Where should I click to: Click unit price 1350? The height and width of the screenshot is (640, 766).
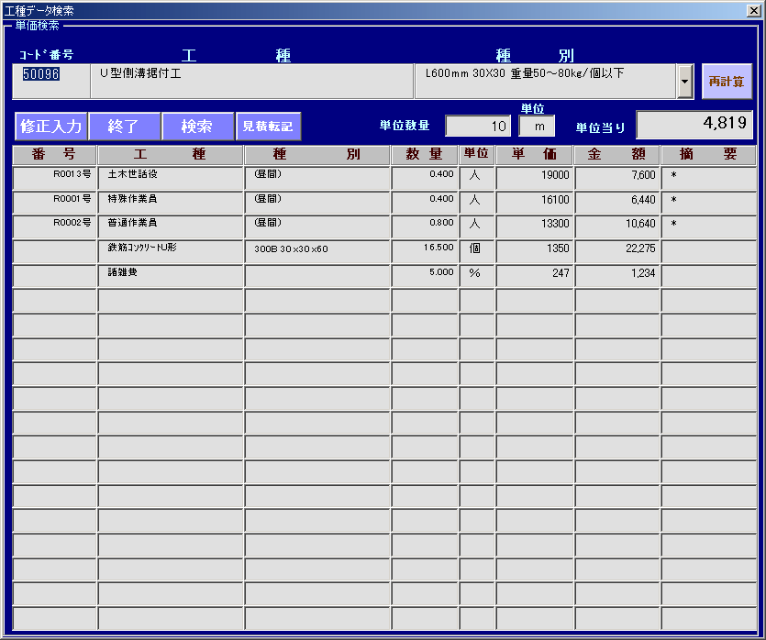tap(535, 251)
